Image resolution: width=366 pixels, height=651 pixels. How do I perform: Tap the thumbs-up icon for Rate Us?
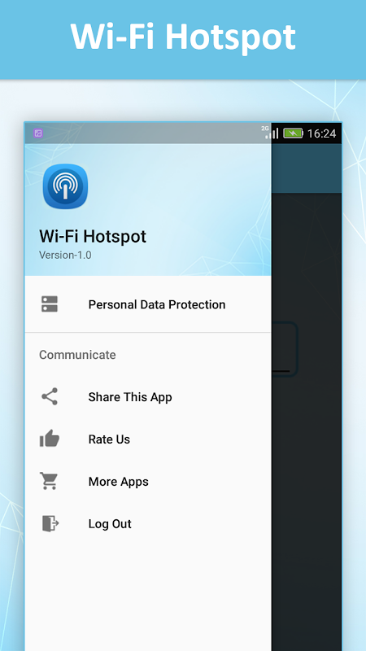click(x=50, y=439)
